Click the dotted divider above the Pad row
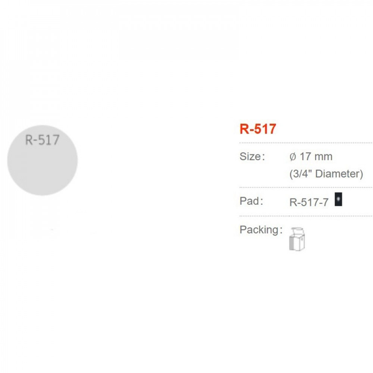Viewport: 373px width, 373px height. (x=305, y=187)
